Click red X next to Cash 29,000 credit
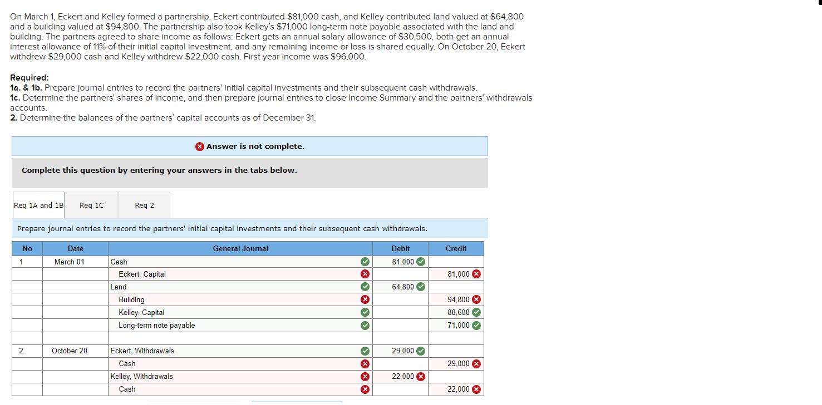This screenshot has height=405, width=822. [x=477, y=363]
